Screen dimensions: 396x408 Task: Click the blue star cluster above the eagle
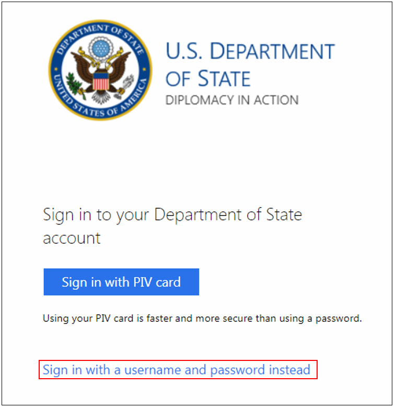(101, 49)
